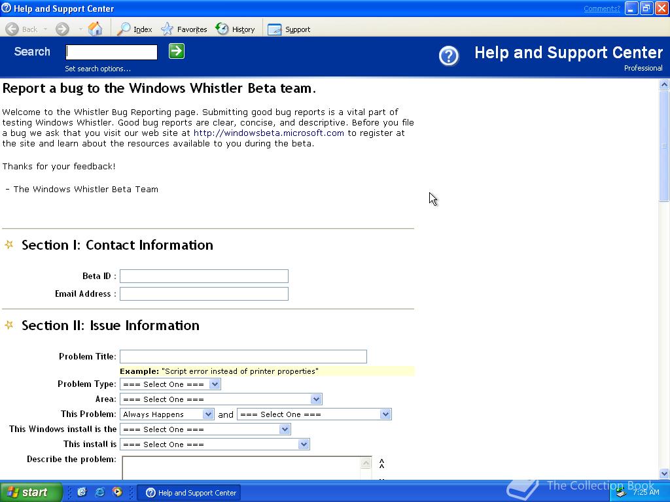The height and width of the screenshot is (502, 670).
Task: Visit the windowsbeta.microsoft.com link
Action: click(269, 133)
